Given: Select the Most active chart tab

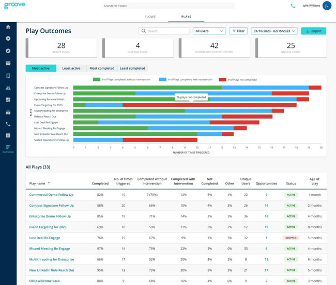Looking at the screenshot, I should tap(41, 69).
